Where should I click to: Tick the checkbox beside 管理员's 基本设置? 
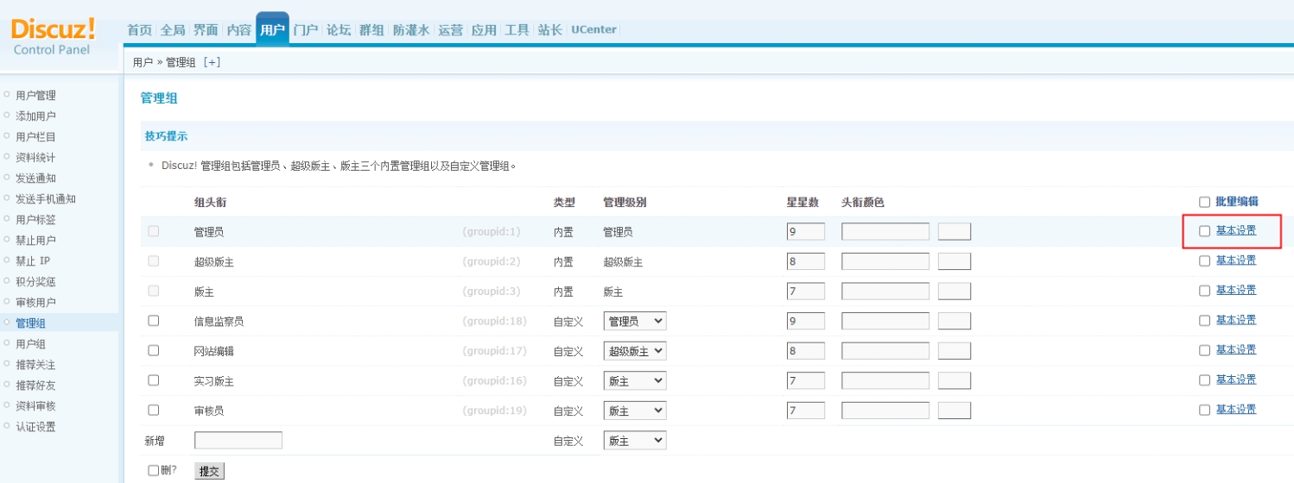pyautogui.click(x=1204, y=231)
